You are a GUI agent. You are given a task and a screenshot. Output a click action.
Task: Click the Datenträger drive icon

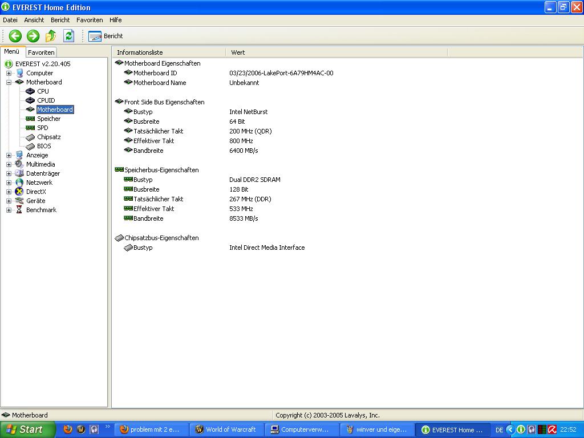tap(19, 173)
